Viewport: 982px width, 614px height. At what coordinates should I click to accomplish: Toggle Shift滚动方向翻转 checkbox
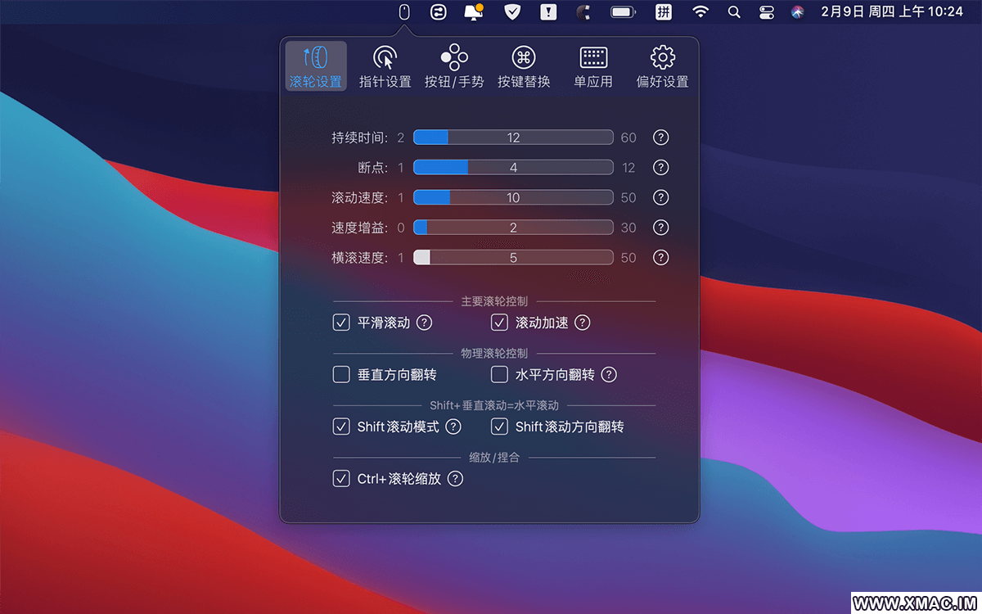click(499, 427)
